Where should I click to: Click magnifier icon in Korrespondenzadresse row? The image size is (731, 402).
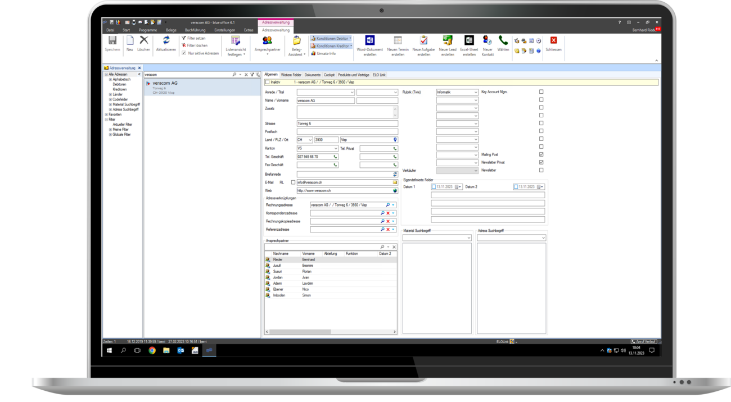(x=382, y=213)
